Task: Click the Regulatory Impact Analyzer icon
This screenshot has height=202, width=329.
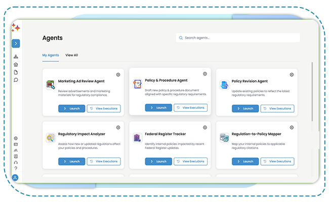Action: (x=51, y=138)
